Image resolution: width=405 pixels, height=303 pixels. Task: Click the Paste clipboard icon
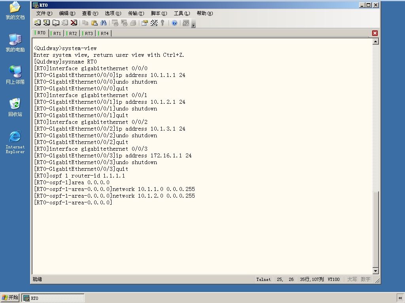tap(94, 23)
